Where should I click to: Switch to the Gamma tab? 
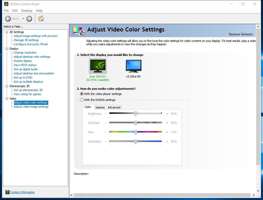click(100, 107)
